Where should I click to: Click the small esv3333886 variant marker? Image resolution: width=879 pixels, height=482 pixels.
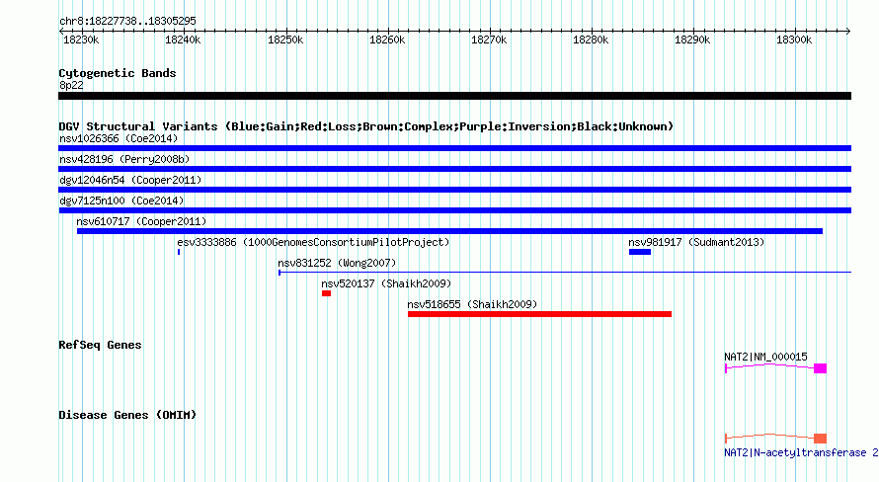pyautogui.click(x=179, y=252)
